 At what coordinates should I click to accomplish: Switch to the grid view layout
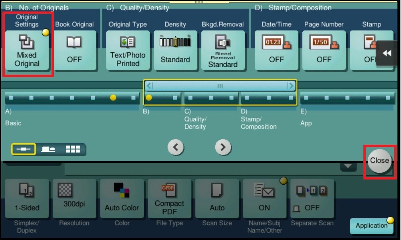point(73,149)
